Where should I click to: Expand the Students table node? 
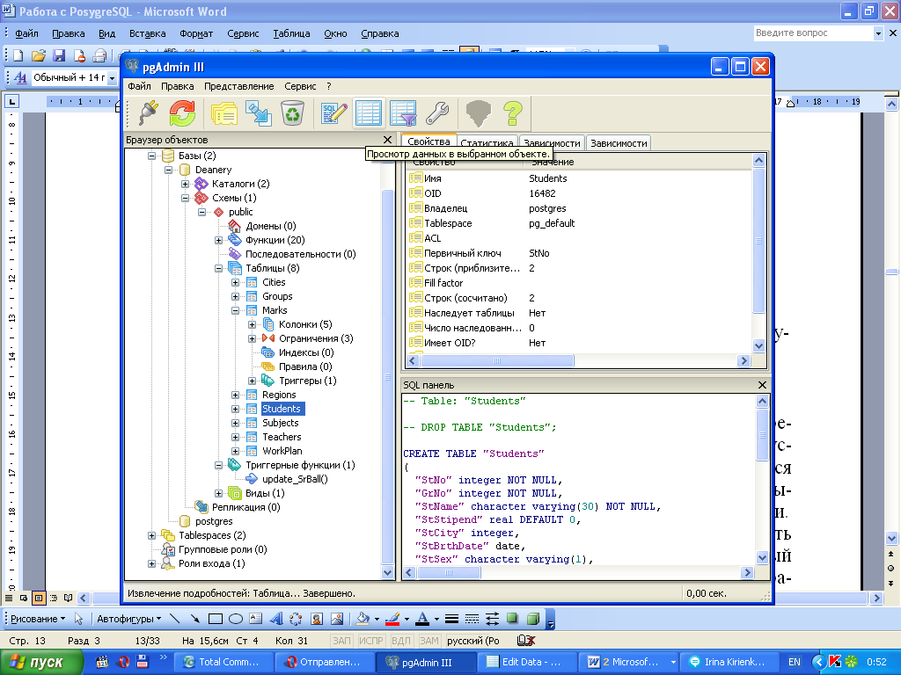[235, 409]
